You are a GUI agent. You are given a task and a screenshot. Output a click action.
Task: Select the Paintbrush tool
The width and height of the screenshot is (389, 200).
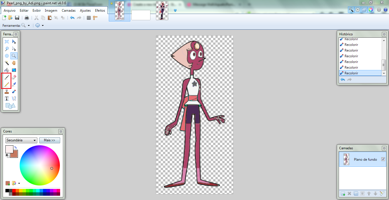tap(7, 77)
